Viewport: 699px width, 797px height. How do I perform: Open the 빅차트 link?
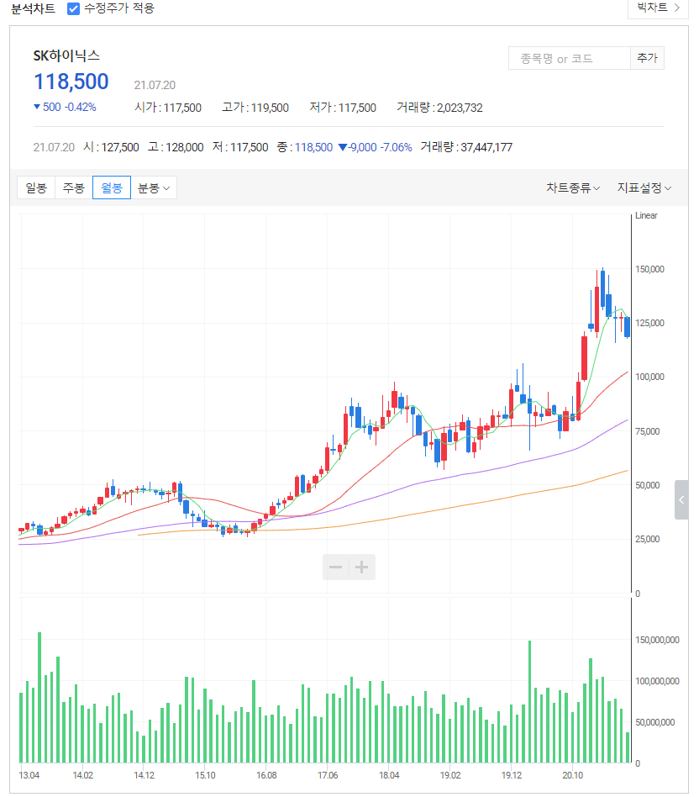click(x=658, y=8)
